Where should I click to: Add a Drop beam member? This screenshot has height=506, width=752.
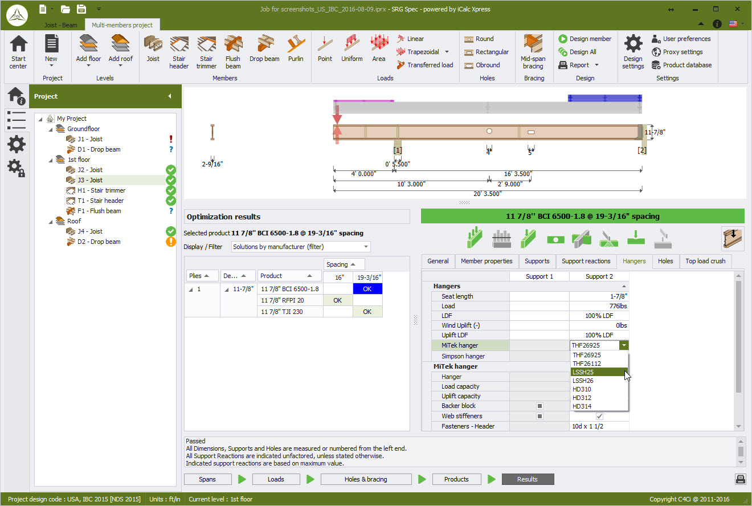[x=264, y=48]
